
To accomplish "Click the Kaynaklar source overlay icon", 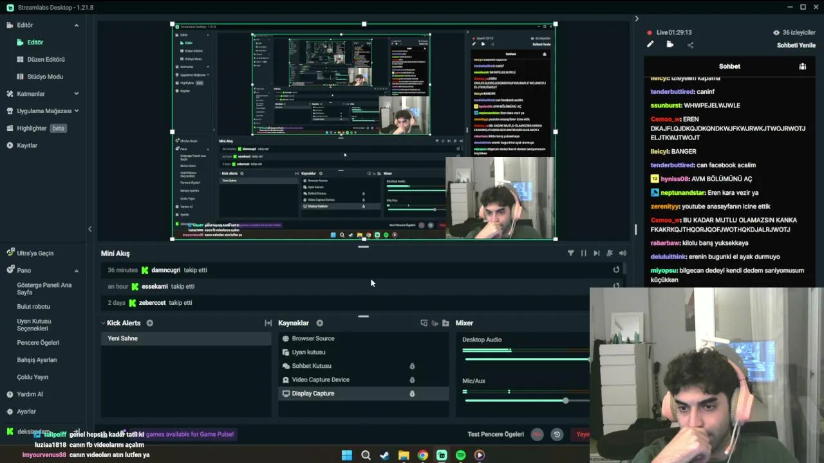I will click(x=424, y=323).
